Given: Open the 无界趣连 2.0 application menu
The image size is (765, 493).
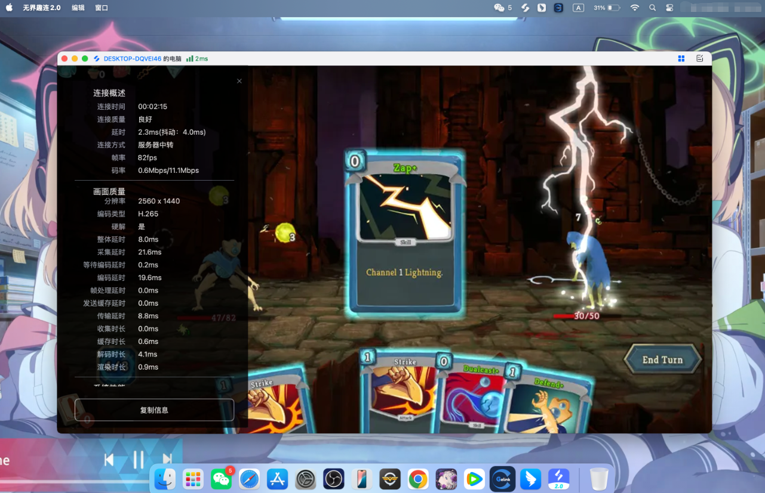Looking at the screenshot, I should pyautogui.click(x=42, y=8).
